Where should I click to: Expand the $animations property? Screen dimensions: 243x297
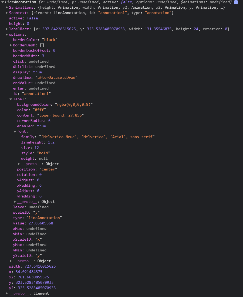tap(7, 7)
